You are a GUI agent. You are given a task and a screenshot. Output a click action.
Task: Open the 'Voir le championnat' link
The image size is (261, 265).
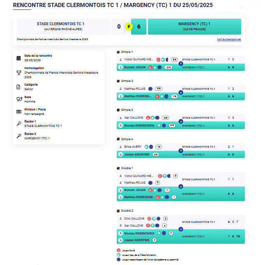(x=229, y=39)
